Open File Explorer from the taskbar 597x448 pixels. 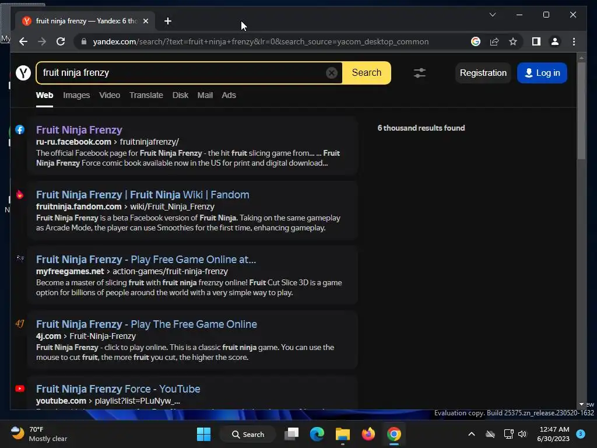click(x=342, y=434)
